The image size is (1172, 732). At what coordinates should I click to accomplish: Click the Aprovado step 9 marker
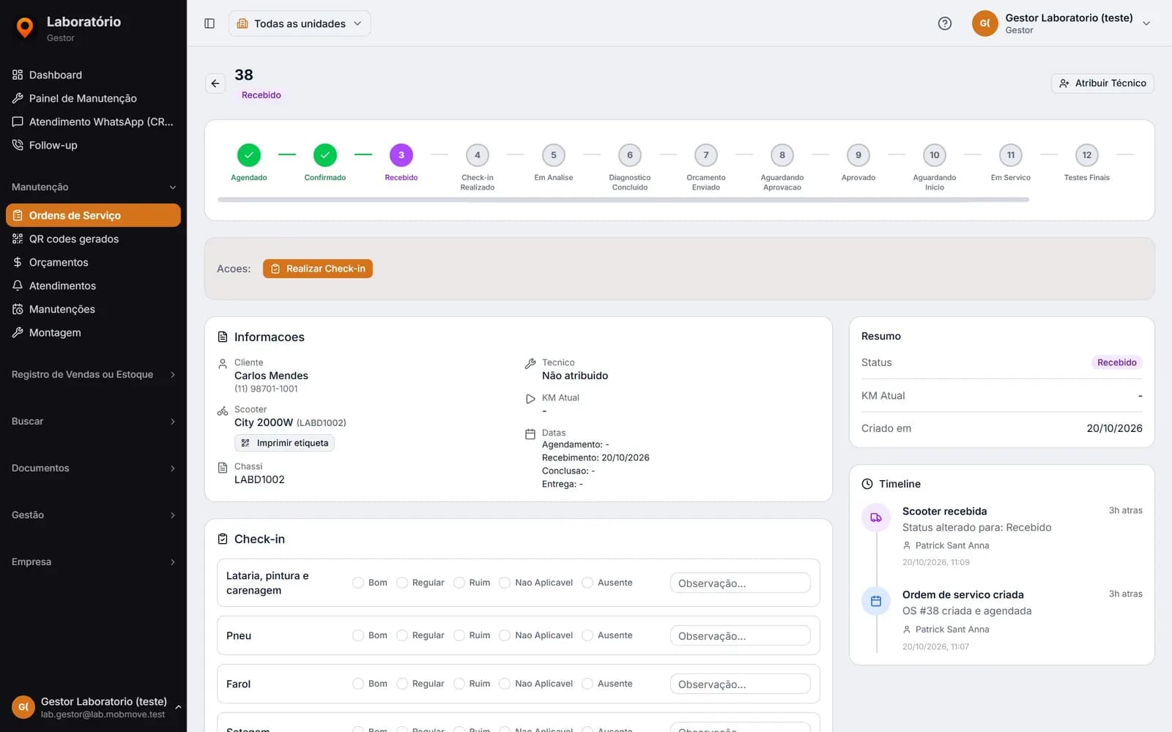tap(858, 155)
